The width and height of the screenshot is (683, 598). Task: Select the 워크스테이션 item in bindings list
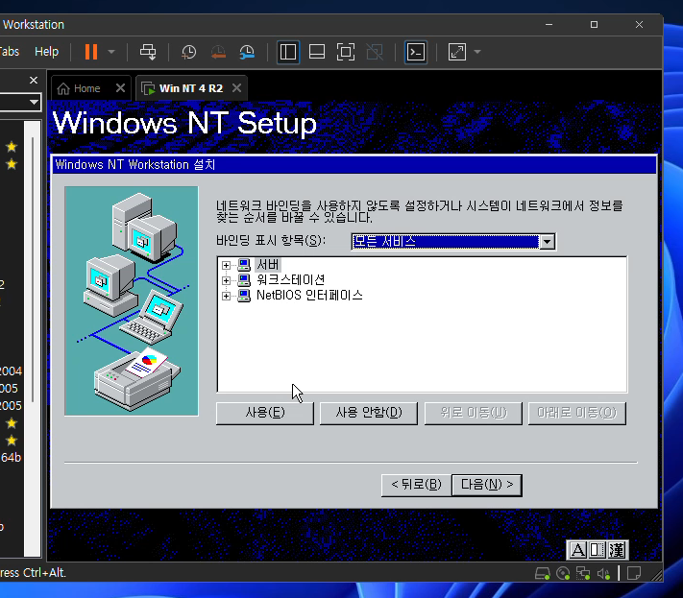click(x=290, y=280)
